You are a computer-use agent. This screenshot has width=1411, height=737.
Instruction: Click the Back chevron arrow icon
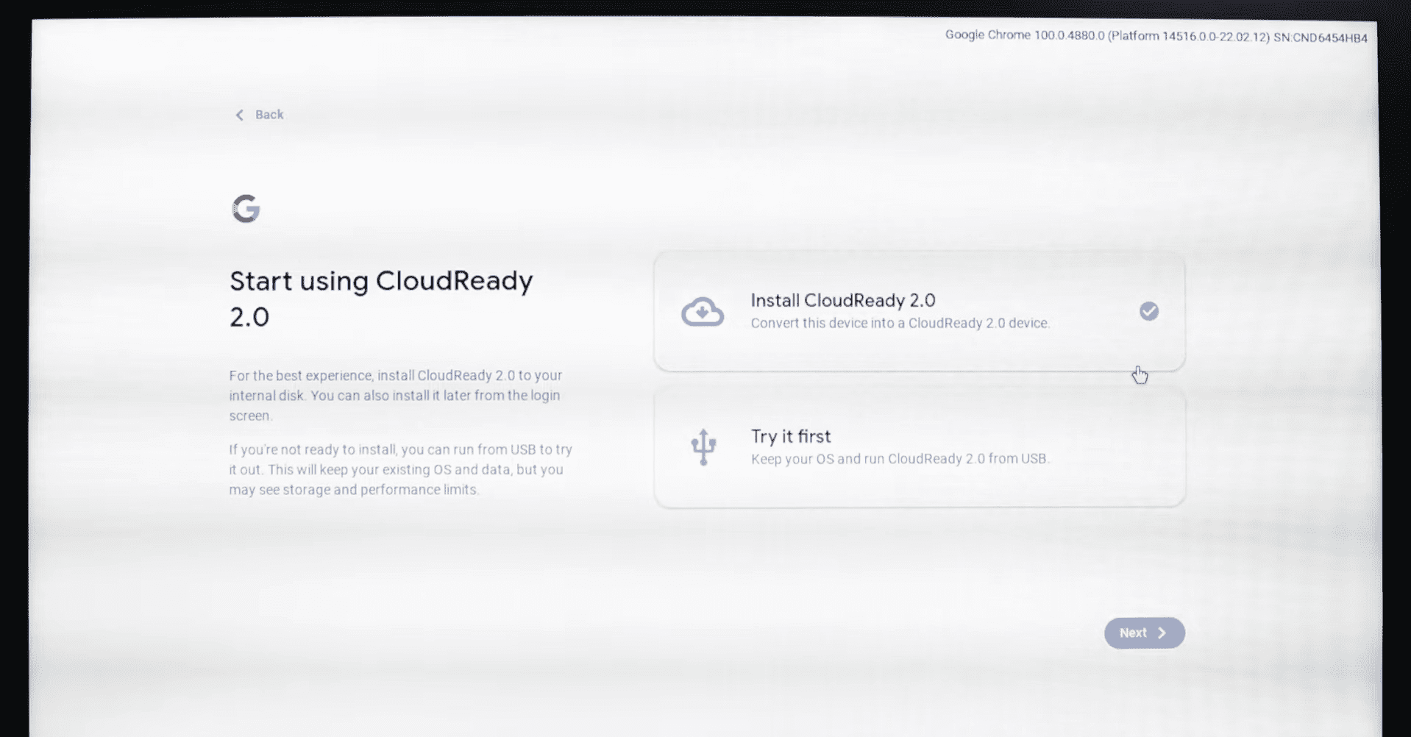point(239,115)
